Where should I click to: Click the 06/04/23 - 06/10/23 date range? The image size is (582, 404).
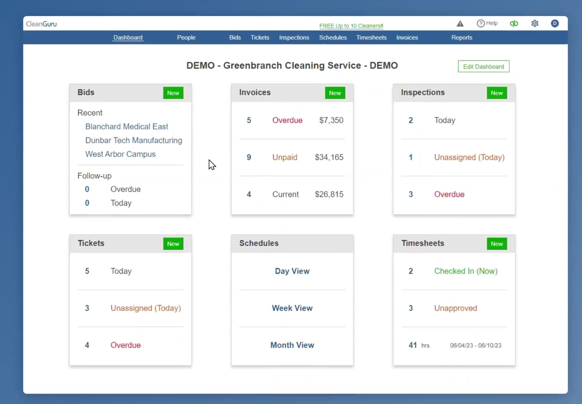click(x=475, y=346)
